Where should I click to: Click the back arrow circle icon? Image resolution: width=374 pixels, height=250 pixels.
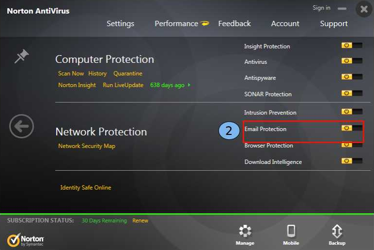(x=21, y=127)
